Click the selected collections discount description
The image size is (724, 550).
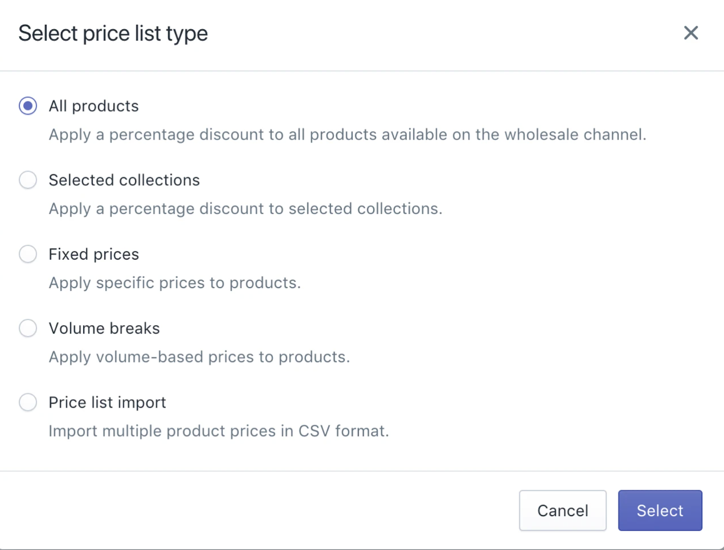(x=245, y=209)
